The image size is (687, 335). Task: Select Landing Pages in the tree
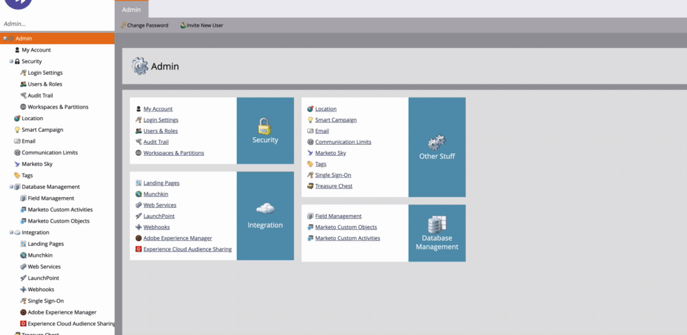46,244
